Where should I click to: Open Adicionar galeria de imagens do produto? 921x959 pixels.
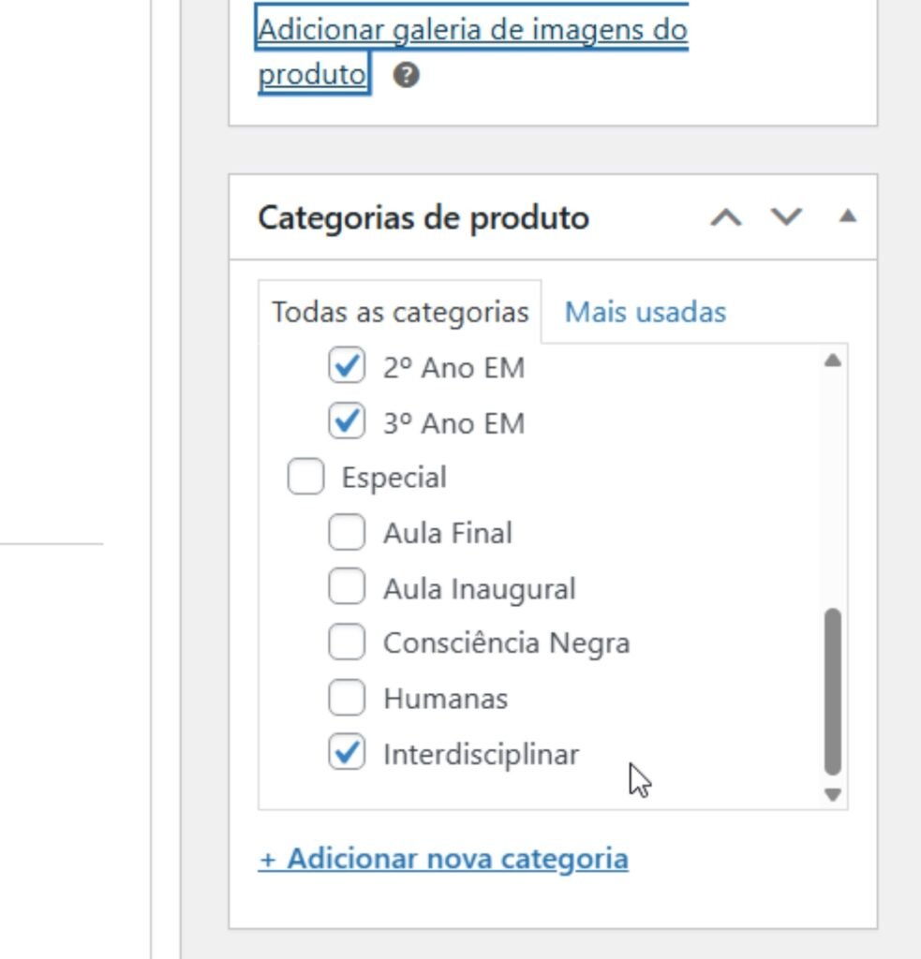click(x=472, y=31)
